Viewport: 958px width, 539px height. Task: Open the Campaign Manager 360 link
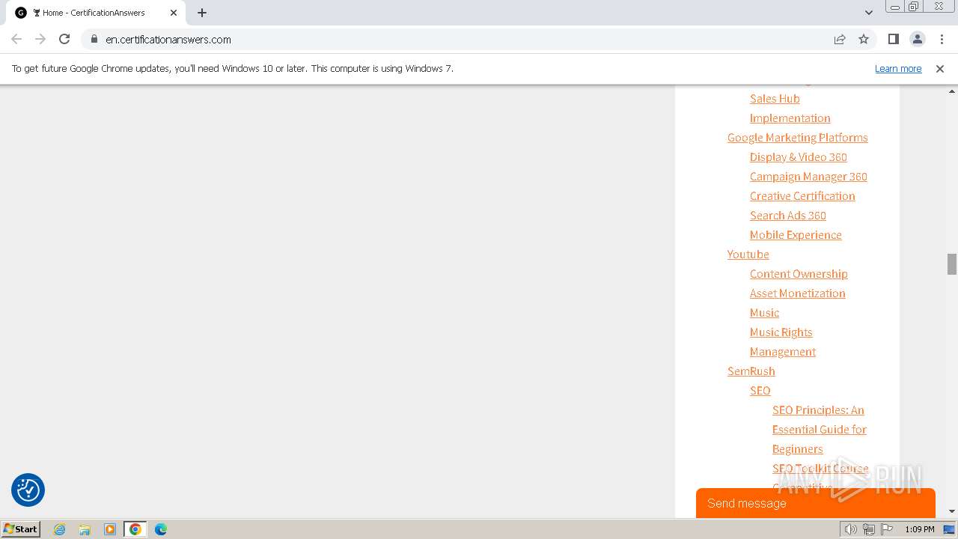[x=808, y=177]
